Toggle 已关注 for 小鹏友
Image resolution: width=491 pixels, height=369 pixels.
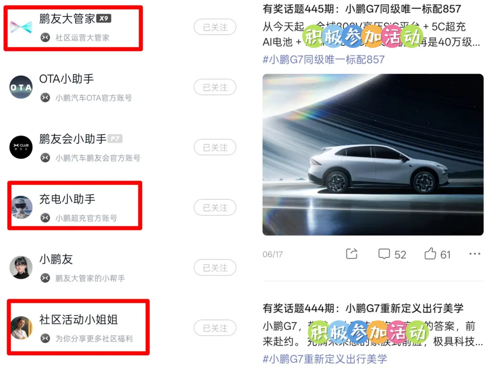(215, 267)
